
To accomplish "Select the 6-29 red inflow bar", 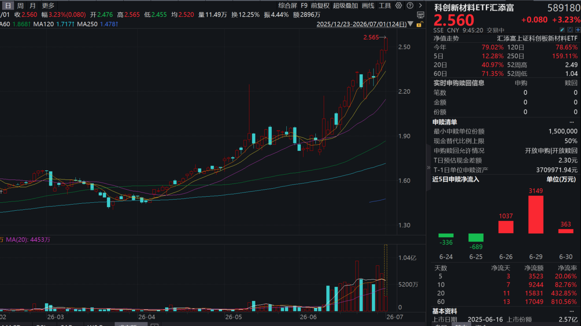I will (x=536, y=214).
